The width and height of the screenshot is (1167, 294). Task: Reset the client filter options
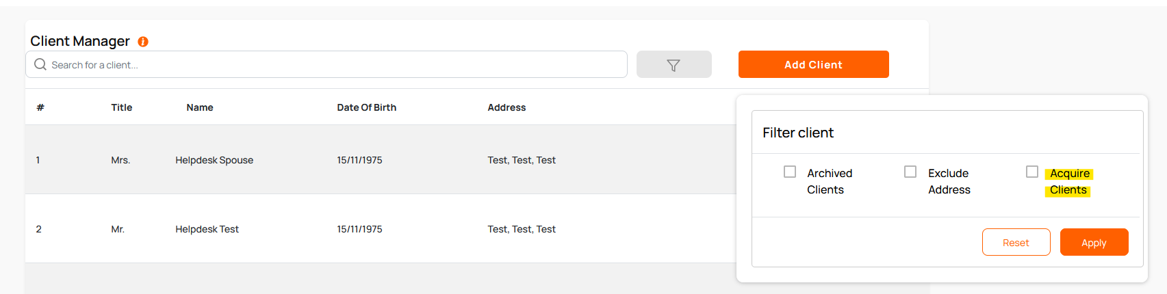point(1016,243)
